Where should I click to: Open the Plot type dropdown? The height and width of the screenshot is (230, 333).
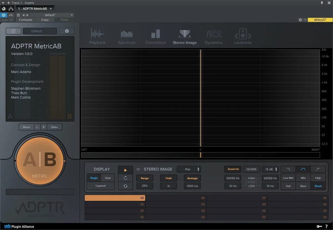[x=189, y=169]
